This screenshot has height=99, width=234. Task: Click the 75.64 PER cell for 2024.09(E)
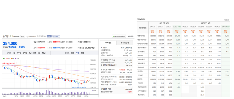tap(228, 75)
